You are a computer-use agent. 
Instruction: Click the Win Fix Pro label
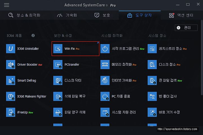72,49
